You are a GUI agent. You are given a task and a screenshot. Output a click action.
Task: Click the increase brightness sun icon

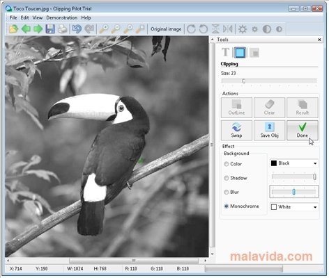[243, 29]
